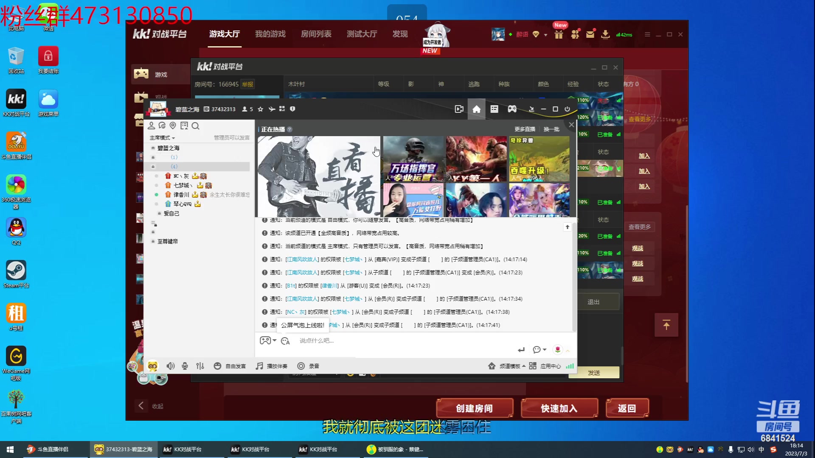815x458 pixels.
Task: Start recording with 录音 button
Action: (308, 366)
